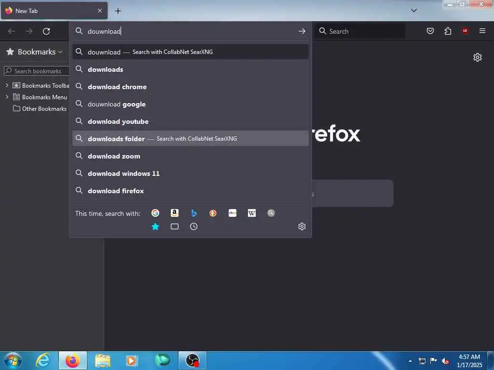Open the uBlock Origin extension icon
Image resolution: width=494 pixels, height=370 pixels.
465,31
